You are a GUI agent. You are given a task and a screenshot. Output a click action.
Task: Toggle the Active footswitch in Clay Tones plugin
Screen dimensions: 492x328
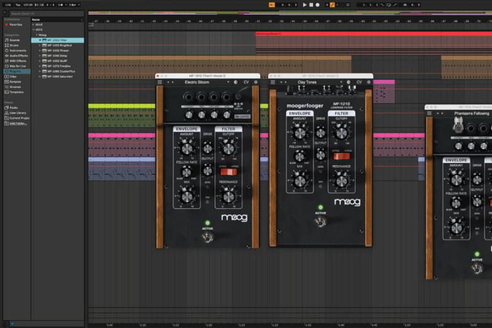pos(320,222)
